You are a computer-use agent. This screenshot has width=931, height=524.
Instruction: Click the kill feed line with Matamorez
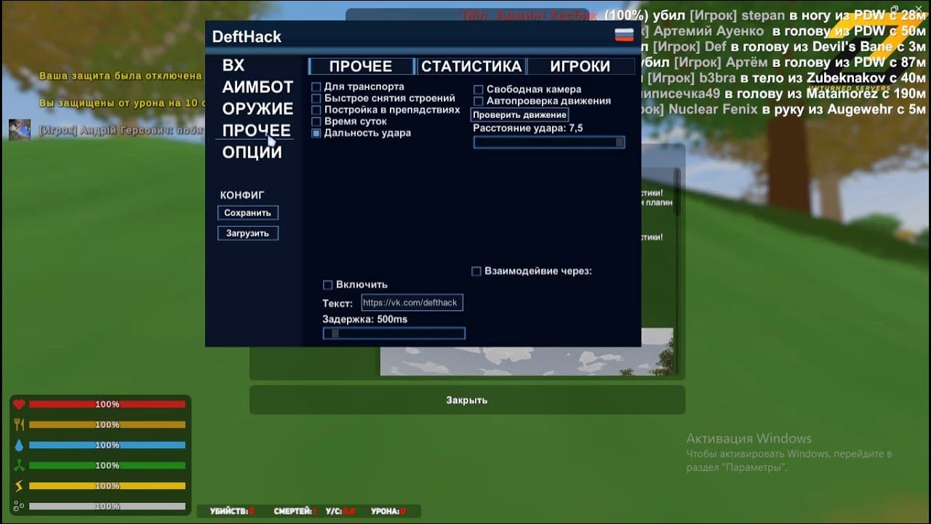(x=784, y=94)
